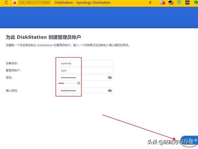The image size is (198, 149).
Task: Reload the page with the refresh icon
Action: point(6,2)
